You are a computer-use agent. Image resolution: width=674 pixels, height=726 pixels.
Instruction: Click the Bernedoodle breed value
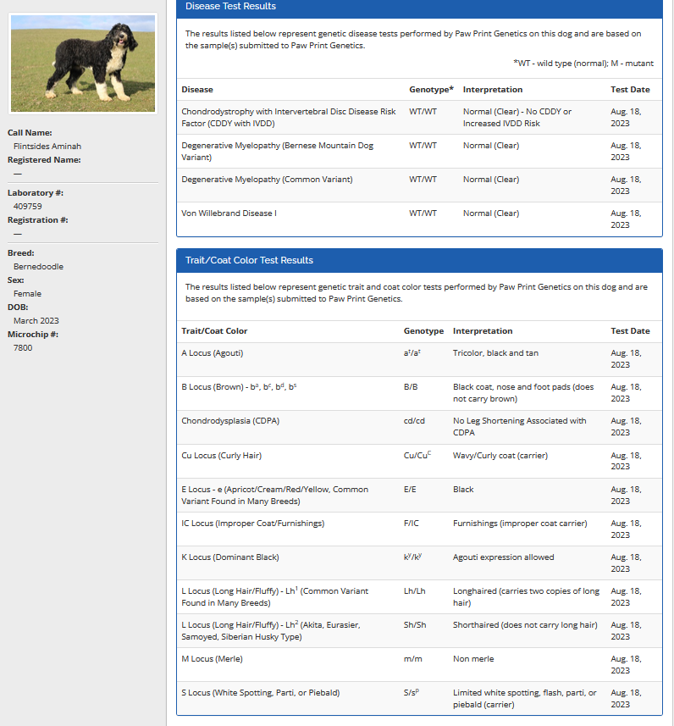(38, 267)
